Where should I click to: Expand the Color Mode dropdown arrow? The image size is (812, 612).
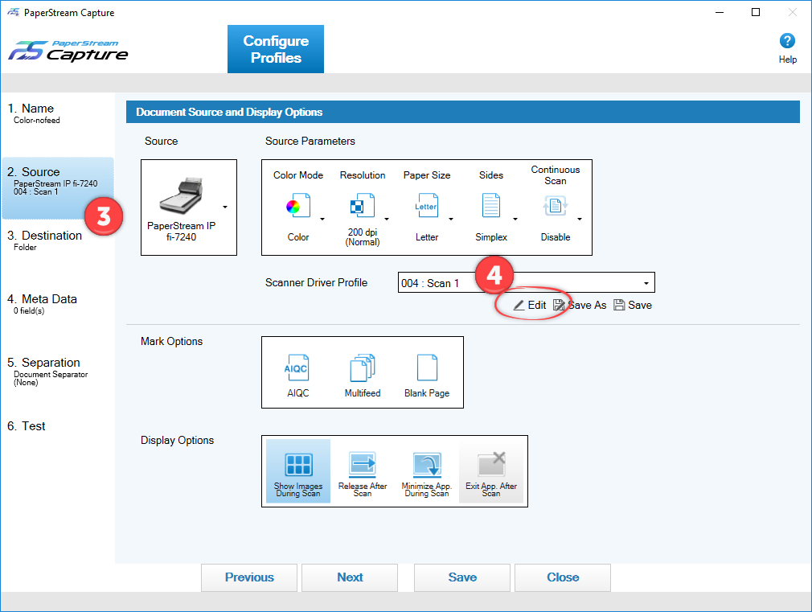click(322, 220)
